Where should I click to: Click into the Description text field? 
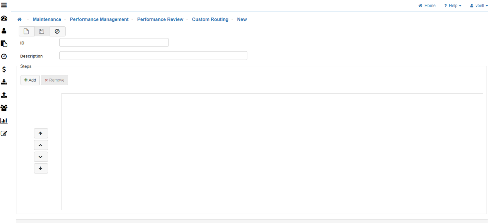153,56
